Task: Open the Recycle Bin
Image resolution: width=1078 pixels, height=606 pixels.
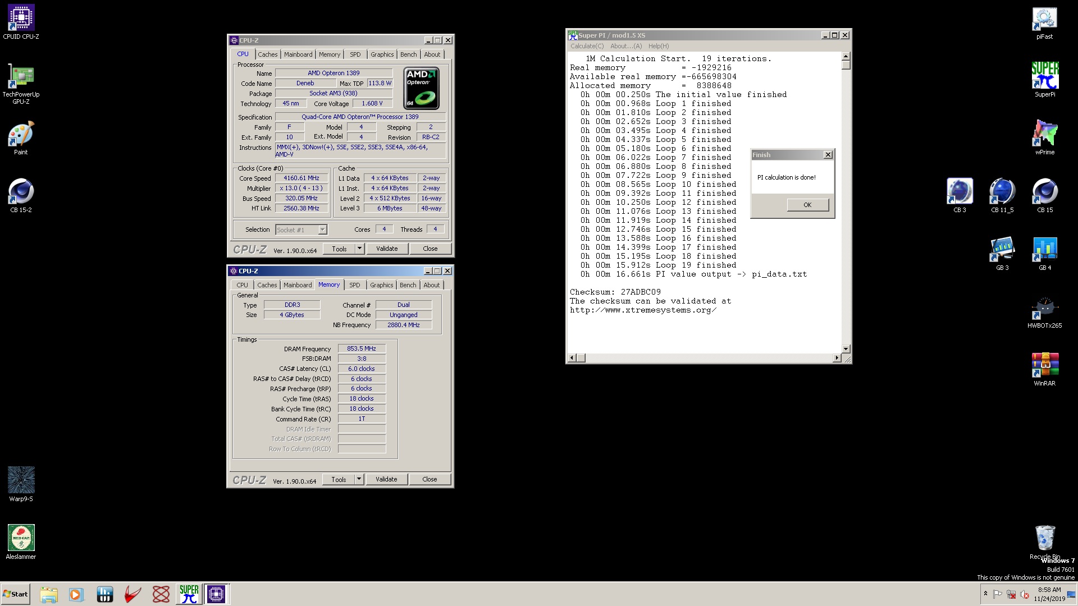Action: 1044,542
